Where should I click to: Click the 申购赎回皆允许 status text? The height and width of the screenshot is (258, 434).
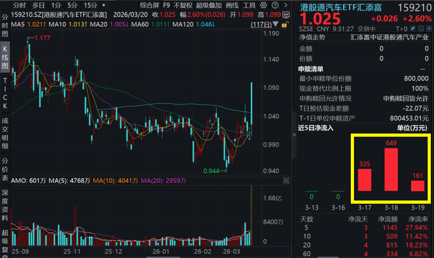(x=406, y=98)
